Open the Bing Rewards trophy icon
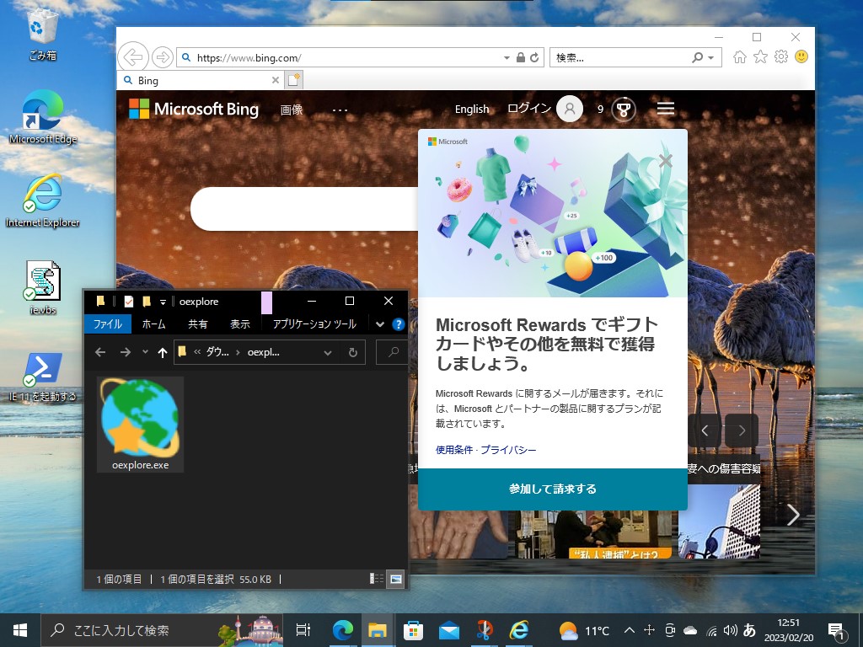 tap(622, 109)
